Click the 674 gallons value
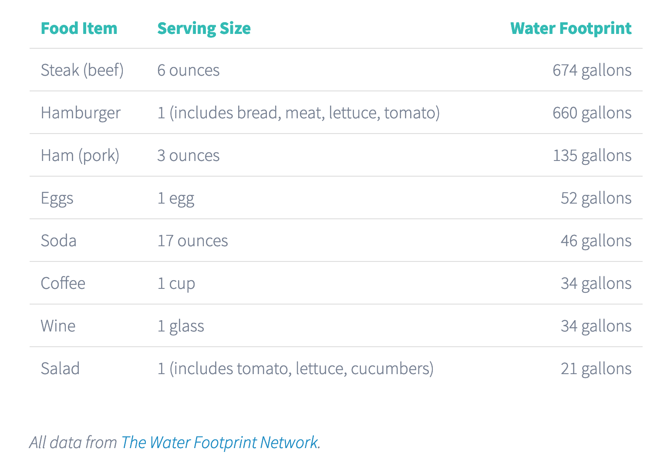Image resolution: width=667 pixels, height=462 pixels. [592, 70]
